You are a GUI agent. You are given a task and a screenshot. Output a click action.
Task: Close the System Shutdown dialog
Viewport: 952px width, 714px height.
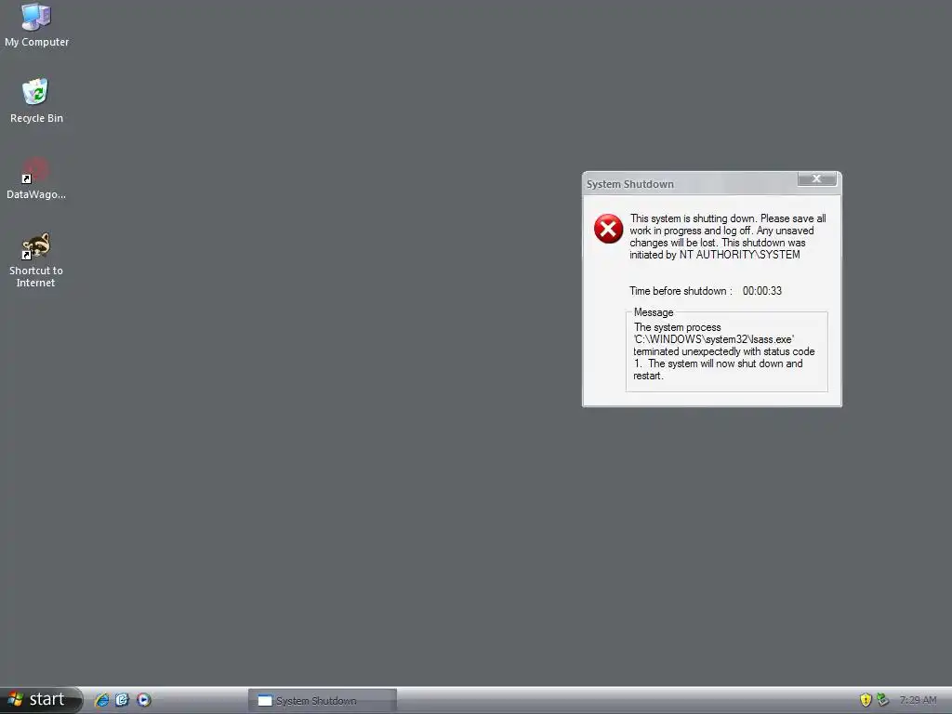816,178
